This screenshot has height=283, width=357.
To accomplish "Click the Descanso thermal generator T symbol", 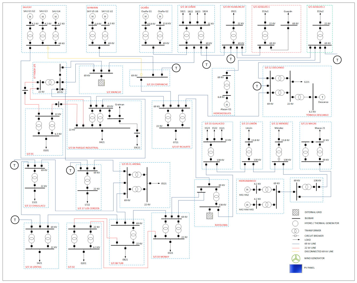I will tap(323, 97).
